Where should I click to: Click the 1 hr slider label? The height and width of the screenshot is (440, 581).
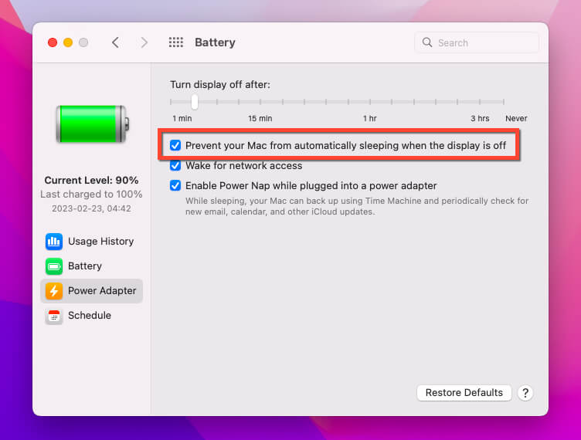370,118
